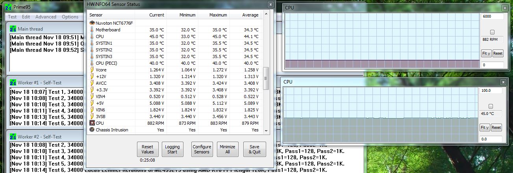The width and height of the screenshot is (513, 173).
Task: Click the AVCC voltage lightning icon
Action: click(x=92, y=83)
